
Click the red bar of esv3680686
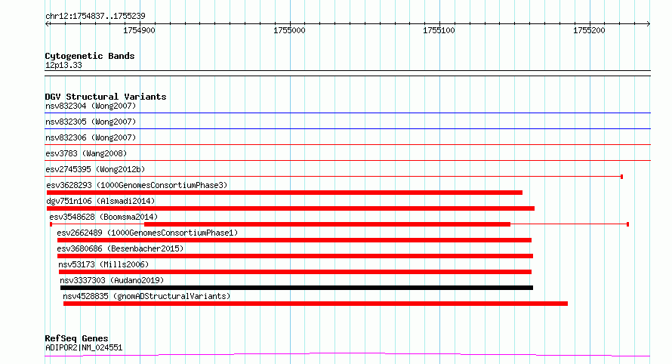tap(295, 256)
